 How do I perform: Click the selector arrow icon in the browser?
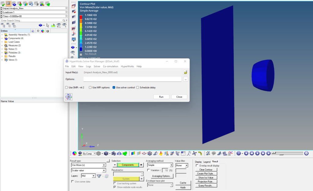coord(47,25)
